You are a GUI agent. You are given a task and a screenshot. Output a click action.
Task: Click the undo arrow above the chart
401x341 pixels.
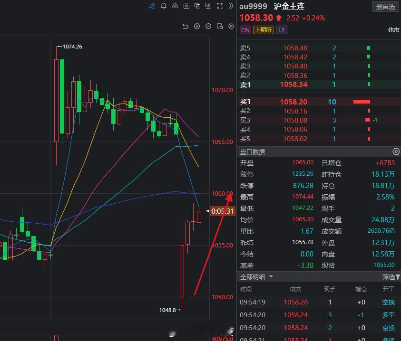tap(186, 26)
